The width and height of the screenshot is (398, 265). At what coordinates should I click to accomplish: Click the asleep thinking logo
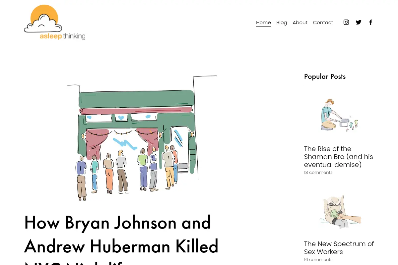(x=55, y=22)
